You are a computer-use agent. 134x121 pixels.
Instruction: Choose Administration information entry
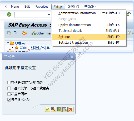tap(89, 13)
